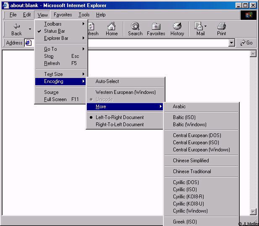Image resolution: width=259 pixels, height=226 pixels.
Task: Open the Back history dropdown arrow
Action: click(30, 29)
